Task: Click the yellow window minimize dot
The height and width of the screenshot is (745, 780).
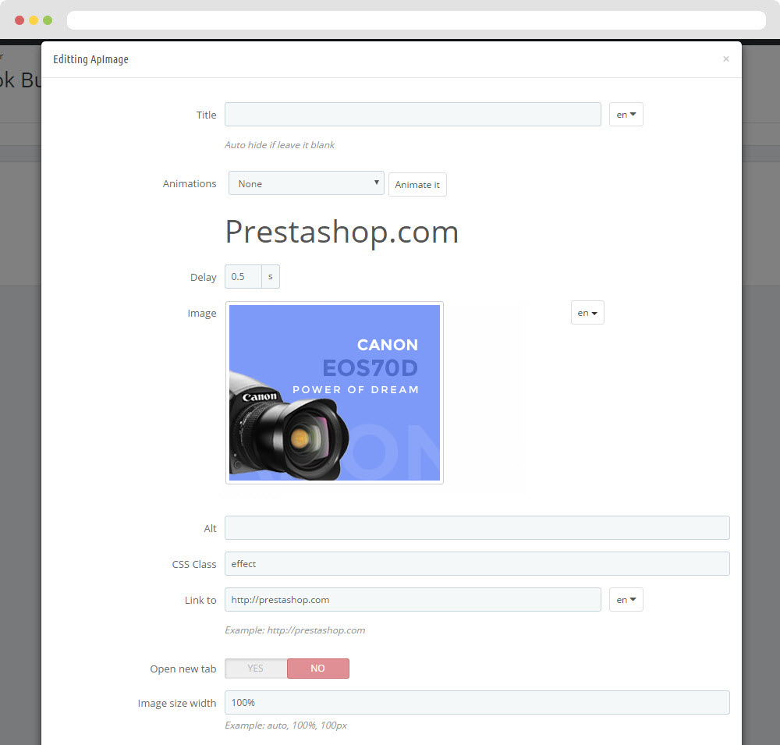Action: click(x=34, y=20)
